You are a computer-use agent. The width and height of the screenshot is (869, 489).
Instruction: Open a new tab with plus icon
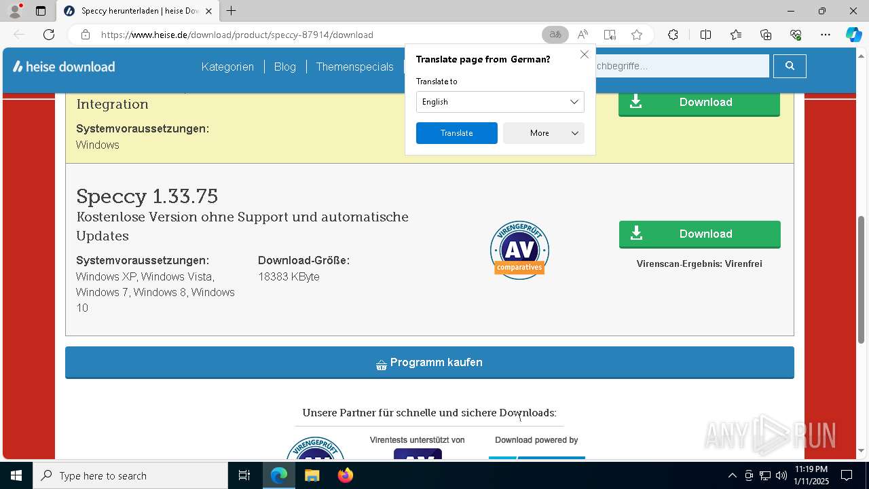(x=232, y=11)
